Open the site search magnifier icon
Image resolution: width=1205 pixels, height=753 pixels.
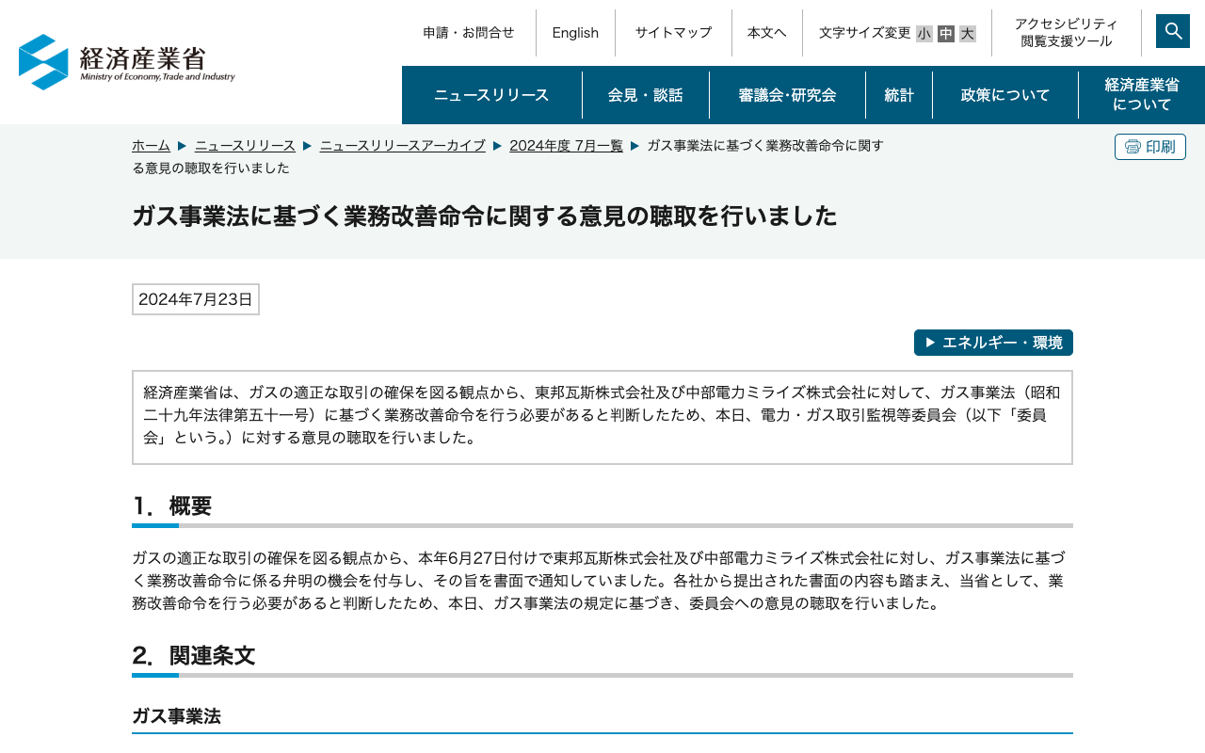pos(1173,31)
